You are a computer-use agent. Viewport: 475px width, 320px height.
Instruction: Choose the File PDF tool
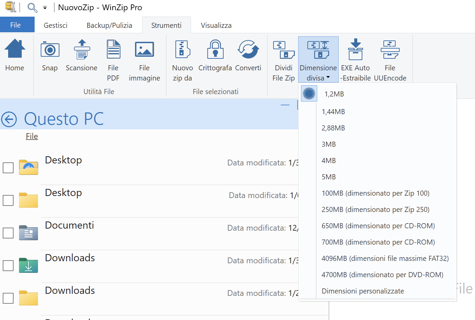(113, 60)
